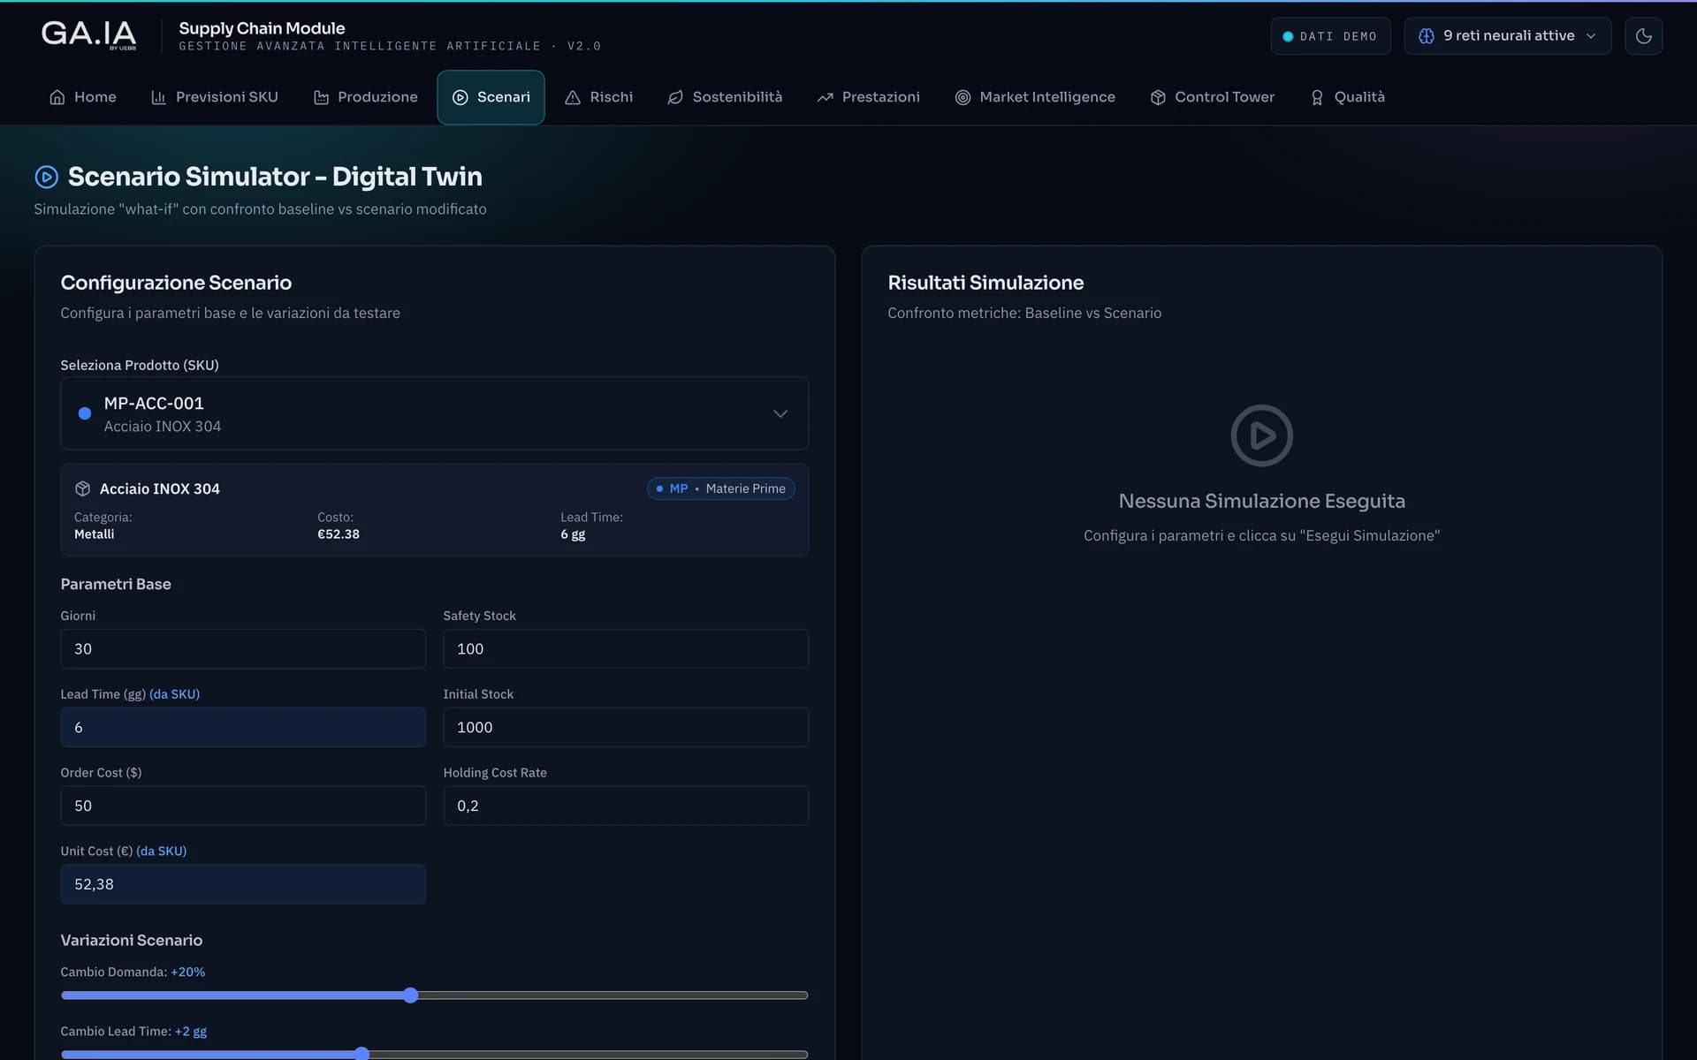Click the package icon next to Acciaio INOX 304
Viewport: 1697px width, 1060px height.
point(83,488)
